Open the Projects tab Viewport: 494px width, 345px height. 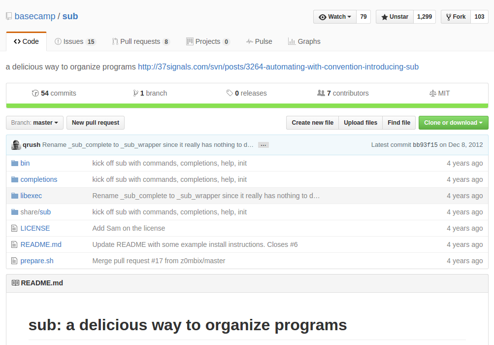208,41
